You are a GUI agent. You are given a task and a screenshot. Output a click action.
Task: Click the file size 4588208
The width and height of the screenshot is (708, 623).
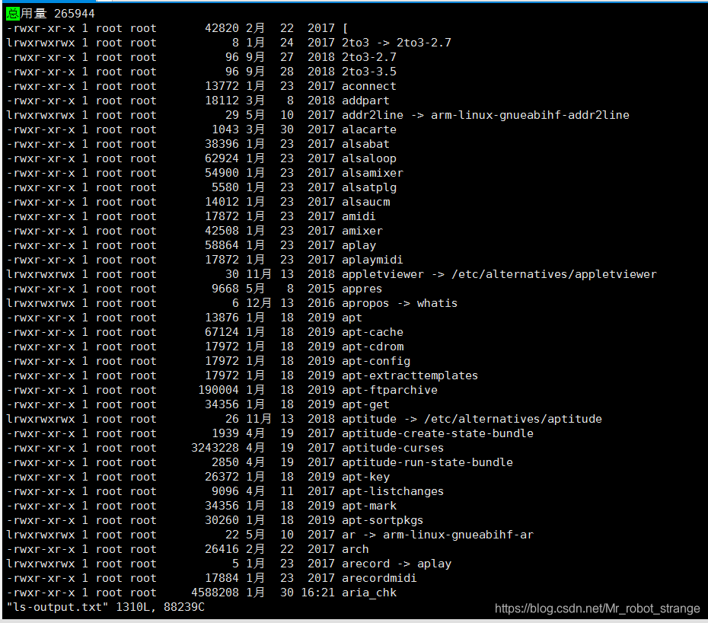click(x=215, y=593)
